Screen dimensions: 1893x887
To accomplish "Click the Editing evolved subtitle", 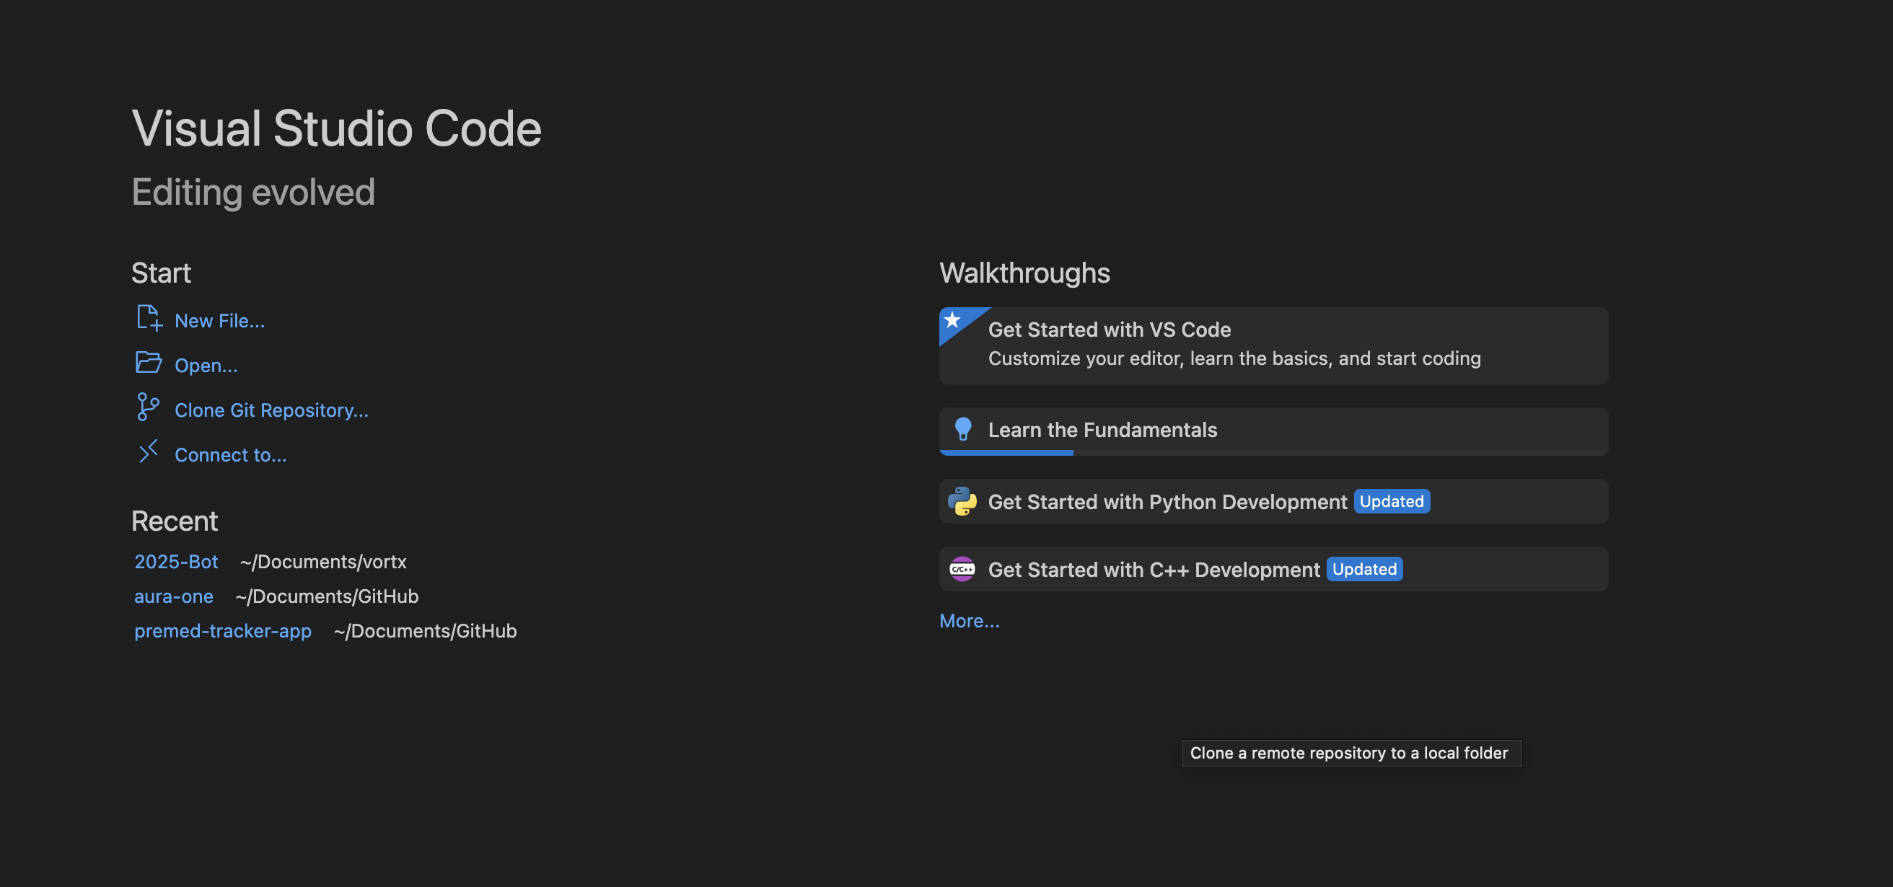I will click(253, 193).
